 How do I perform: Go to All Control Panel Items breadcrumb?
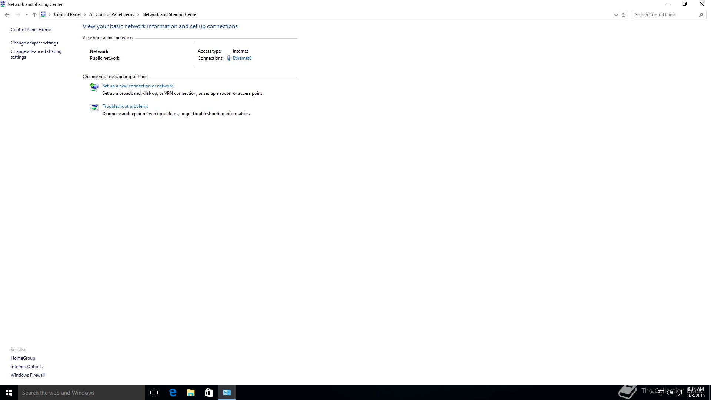click(111, 14)
